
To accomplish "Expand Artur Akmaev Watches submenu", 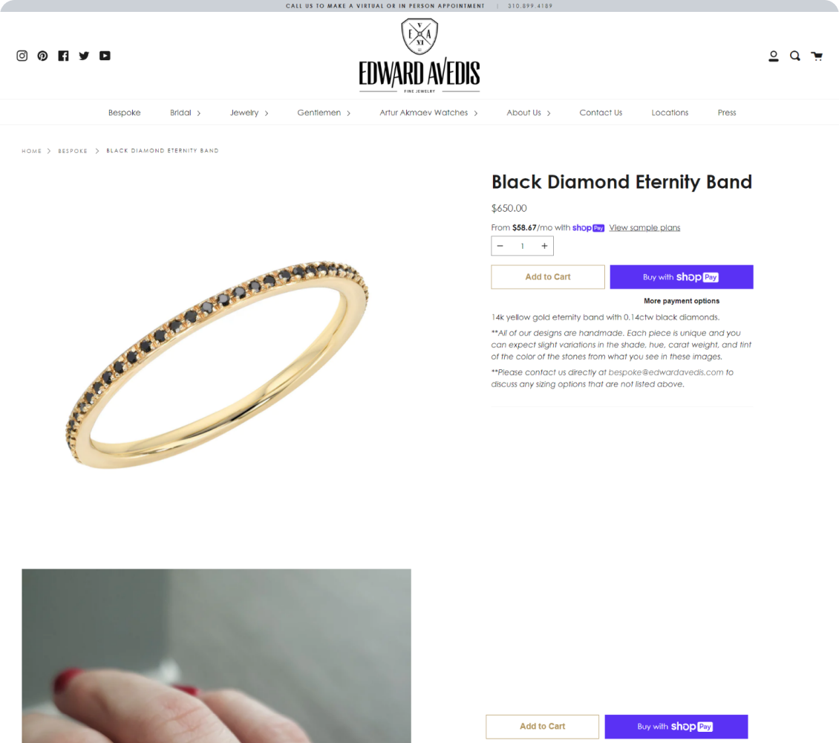I will click(428, 113).
